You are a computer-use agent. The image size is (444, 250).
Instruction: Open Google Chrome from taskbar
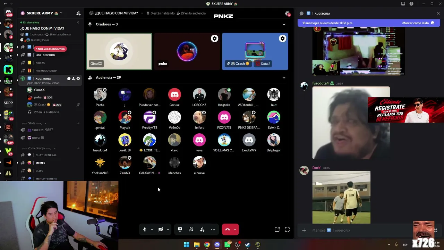coord(207,244)
